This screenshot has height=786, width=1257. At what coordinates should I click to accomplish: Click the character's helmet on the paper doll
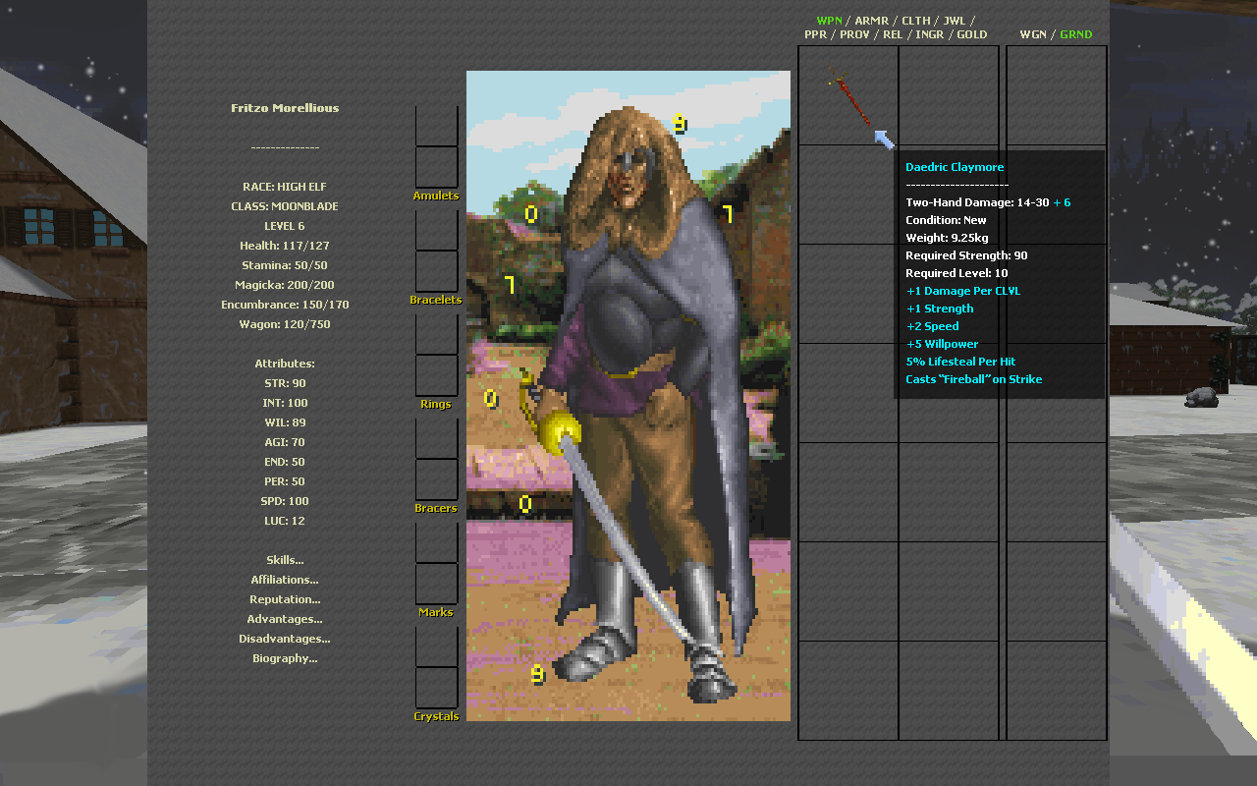pos(633,163)
